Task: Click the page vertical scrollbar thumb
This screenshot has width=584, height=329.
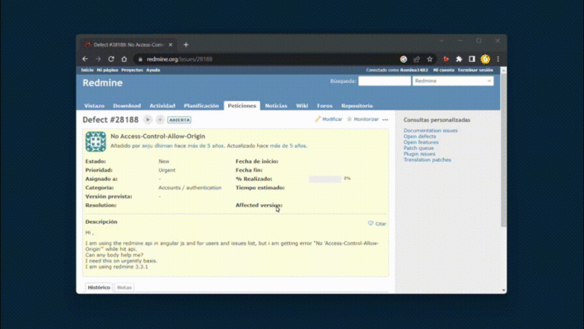Action: pos(503,151)
